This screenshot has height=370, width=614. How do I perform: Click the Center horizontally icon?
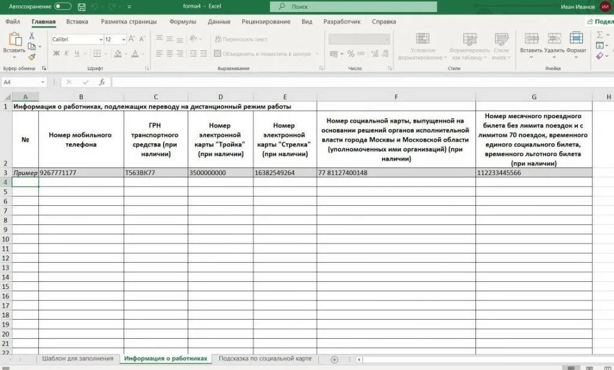click(x=170, y=53)
